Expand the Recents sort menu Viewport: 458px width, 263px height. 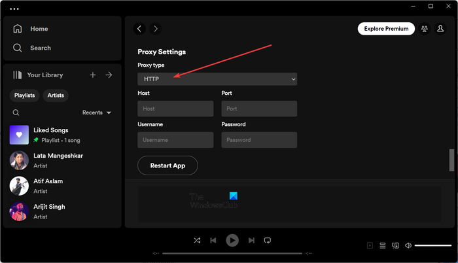[97, 113]
